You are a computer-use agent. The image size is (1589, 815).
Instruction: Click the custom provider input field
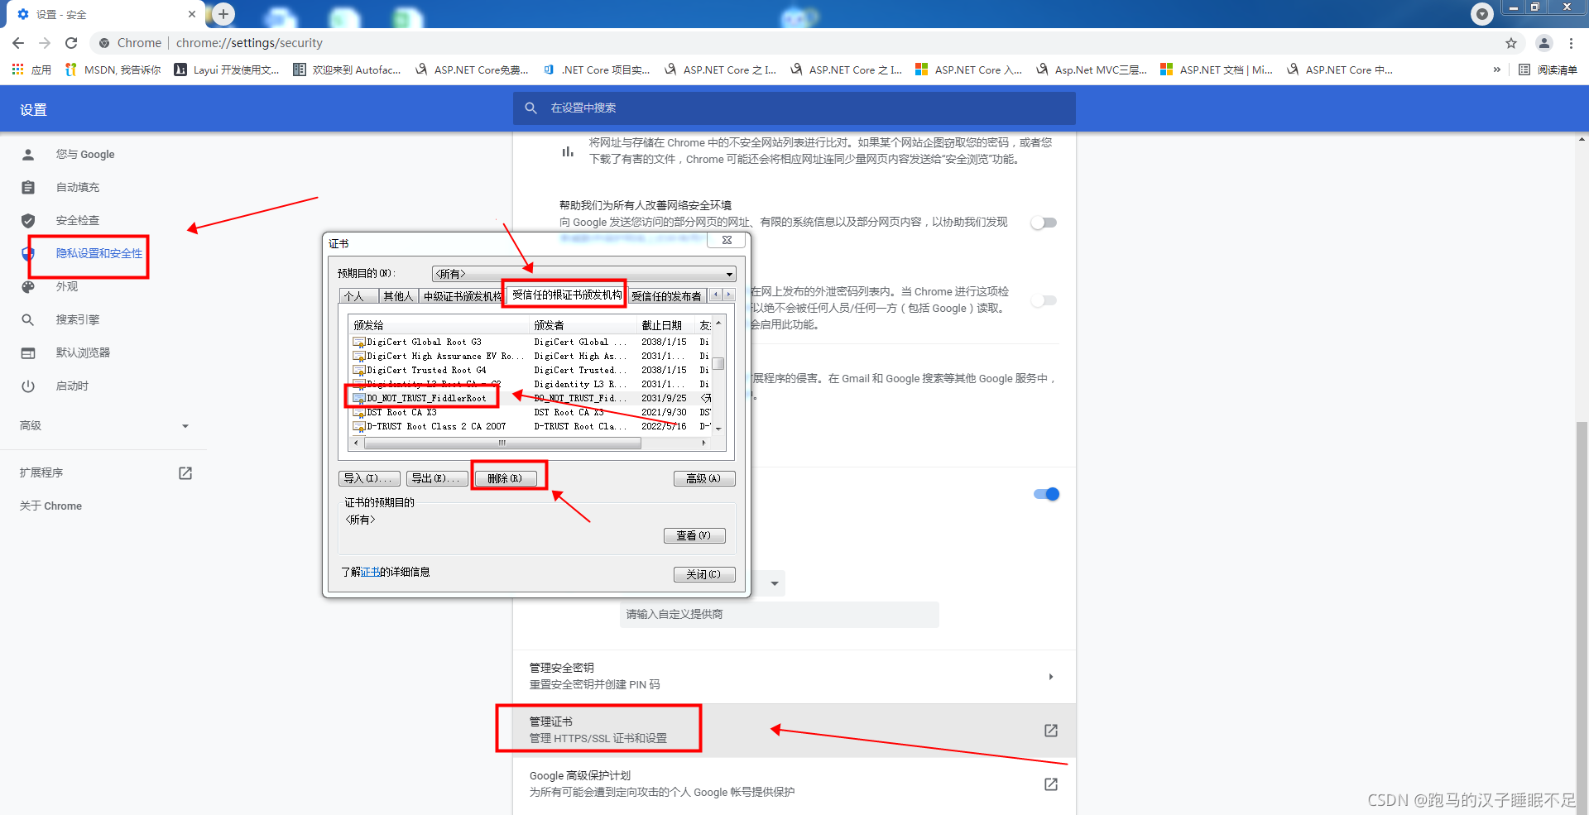pos(779,615)
